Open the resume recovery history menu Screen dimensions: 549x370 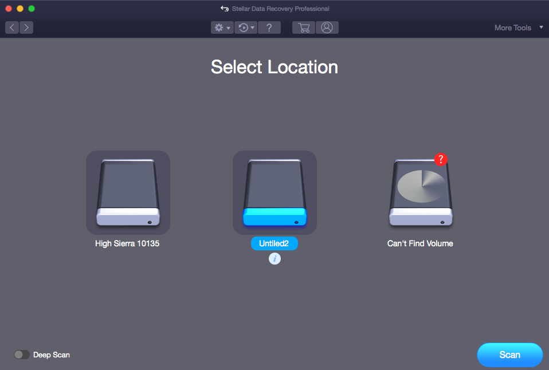pyautogui.click(x=246, y=27)
